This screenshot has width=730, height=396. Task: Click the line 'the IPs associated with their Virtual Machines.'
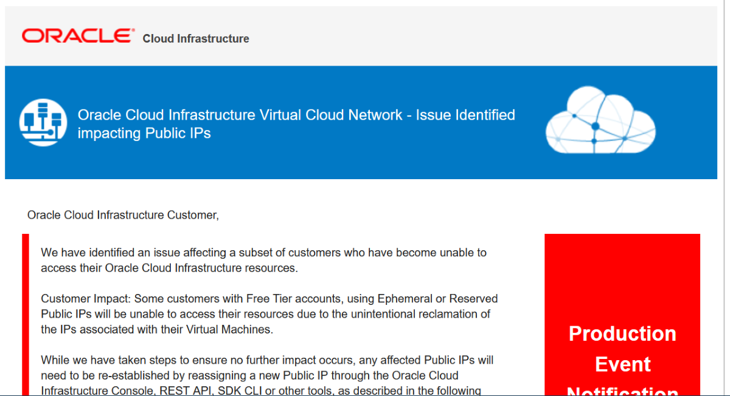tap(157, 330)
